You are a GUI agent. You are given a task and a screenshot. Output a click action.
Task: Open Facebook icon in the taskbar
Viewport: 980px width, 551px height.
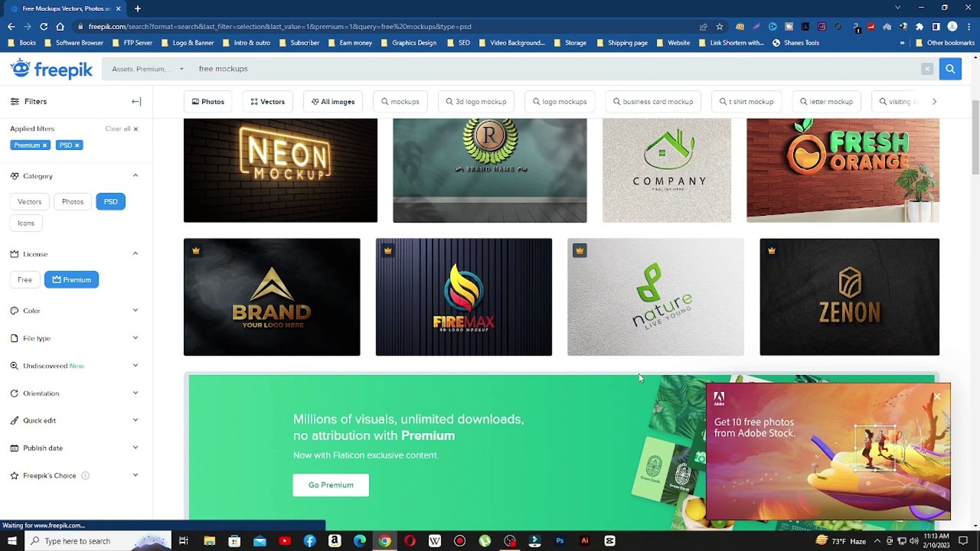click(x=309, y=541)
